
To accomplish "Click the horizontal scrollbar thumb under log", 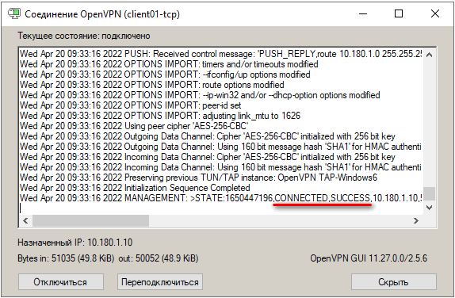I will (90, 221).
